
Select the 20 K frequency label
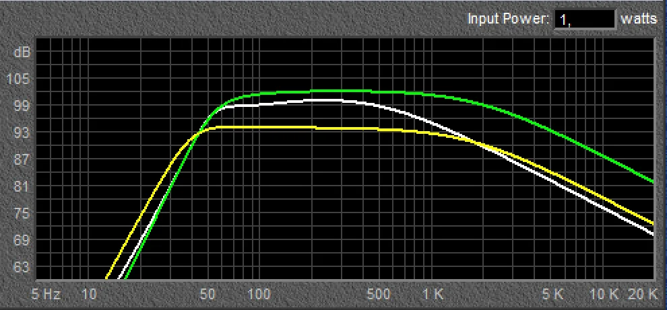tap(643, 294)
